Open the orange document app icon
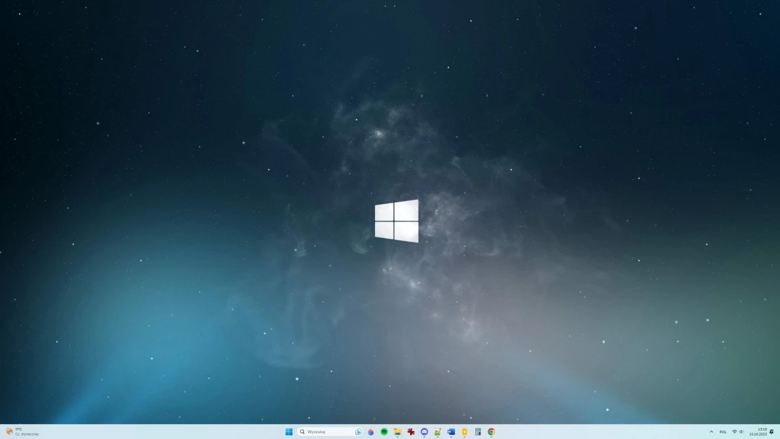 click(464, 431)
